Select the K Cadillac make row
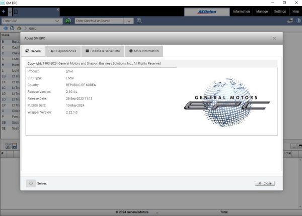 click(11, 47)
